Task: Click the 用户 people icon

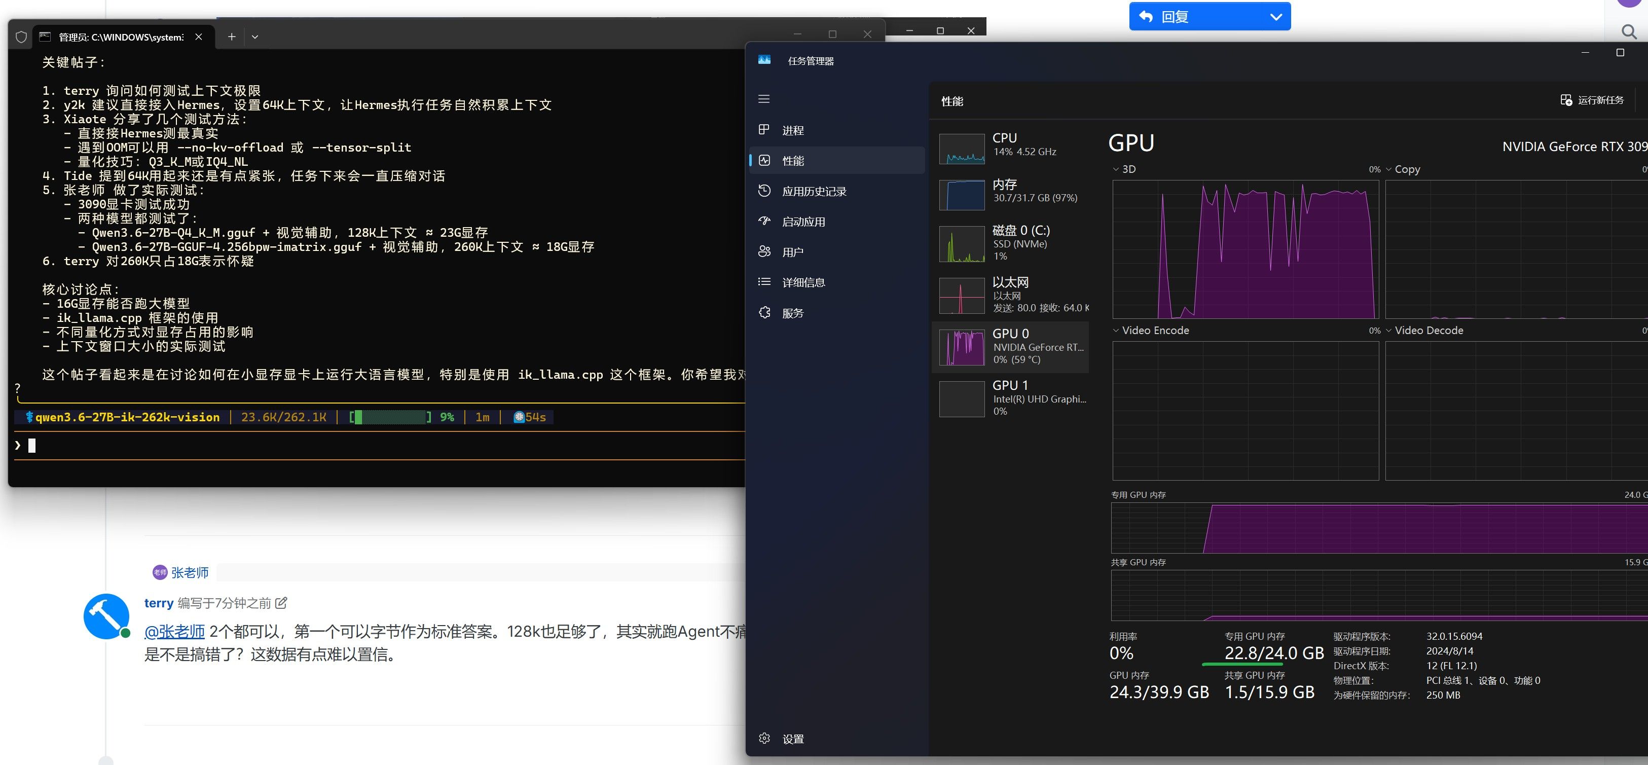Action: point(764,251)
